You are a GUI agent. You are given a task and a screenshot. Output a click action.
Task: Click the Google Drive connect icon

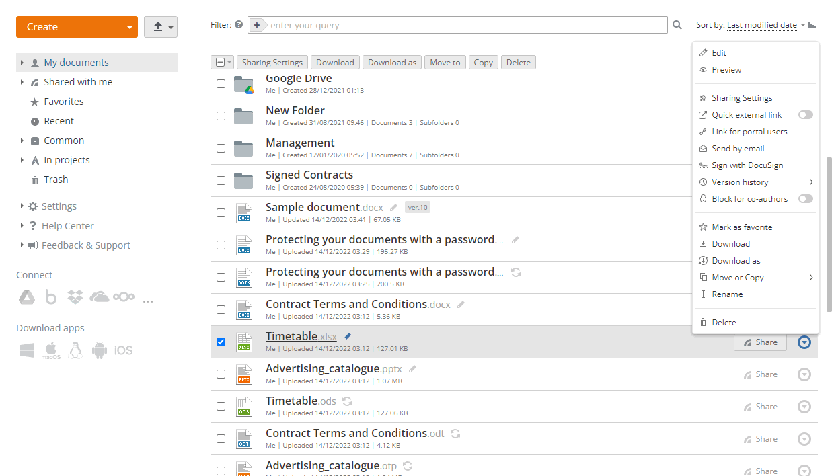click(26, 297)
